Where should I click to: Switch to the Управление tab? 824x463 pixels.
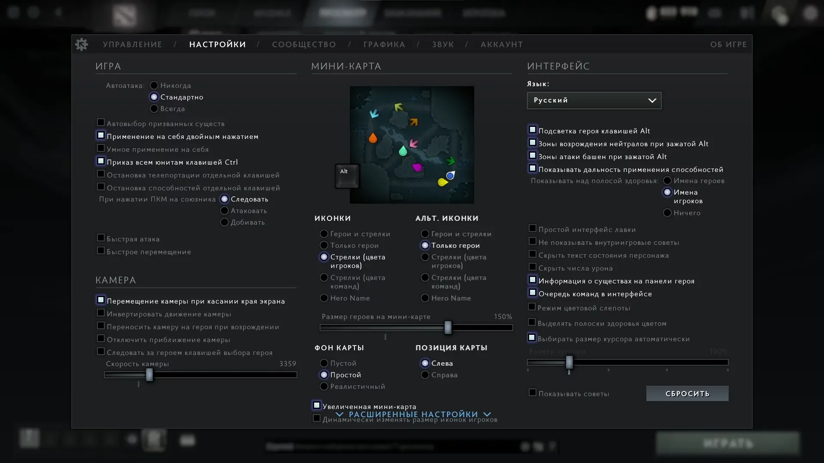[132, 45]
